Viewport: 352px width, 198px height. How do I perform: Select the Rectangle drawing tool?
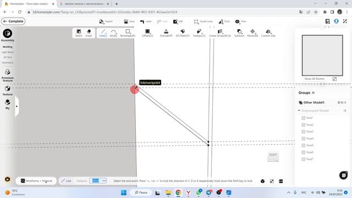click(128, 33)
